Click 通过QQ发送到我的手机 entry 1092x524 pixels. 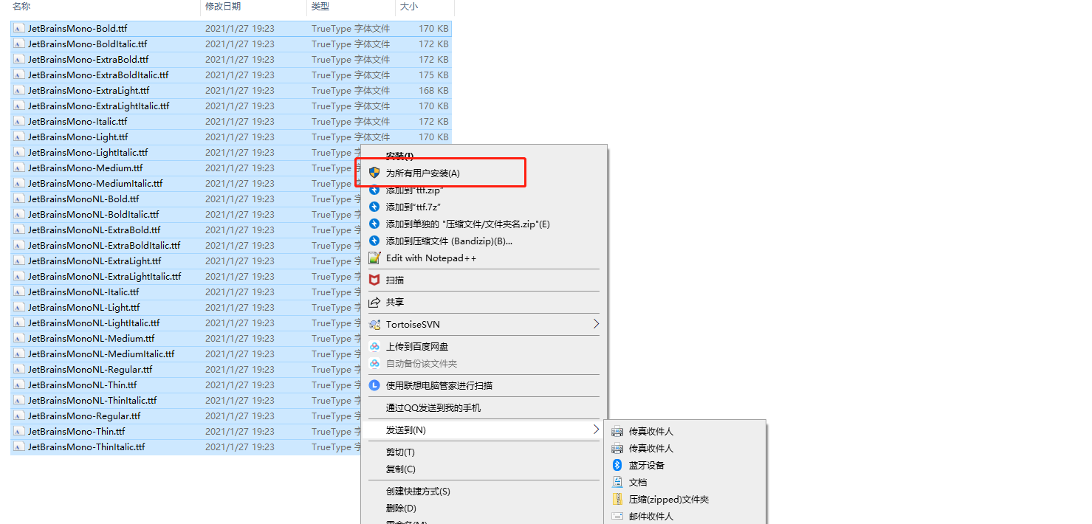(x=433, y=407)
